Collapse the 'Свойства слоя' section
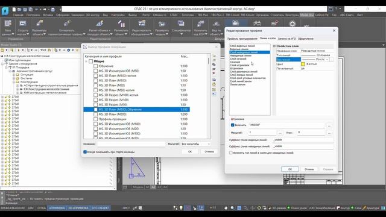The width and height of the screenshot is (386, 217). coord(274,46)
